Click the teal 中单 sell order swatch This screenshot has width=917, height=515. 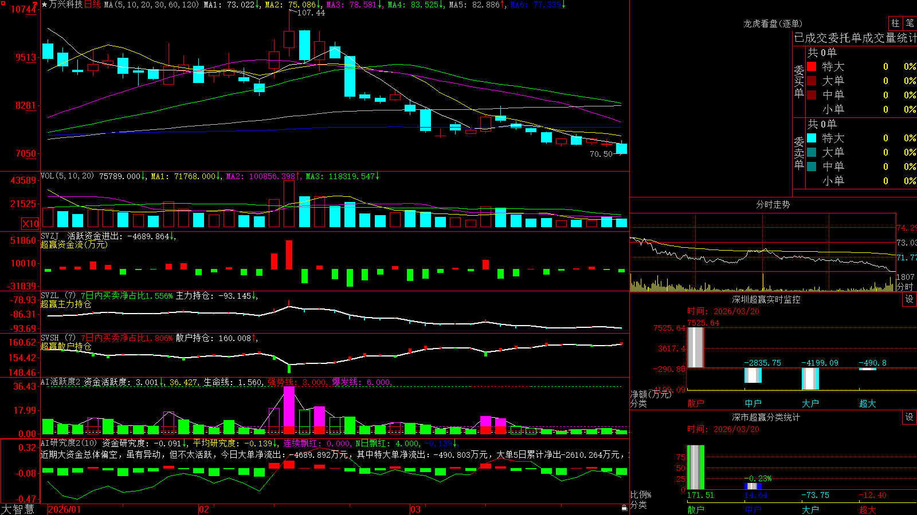[x=812, y=167]
